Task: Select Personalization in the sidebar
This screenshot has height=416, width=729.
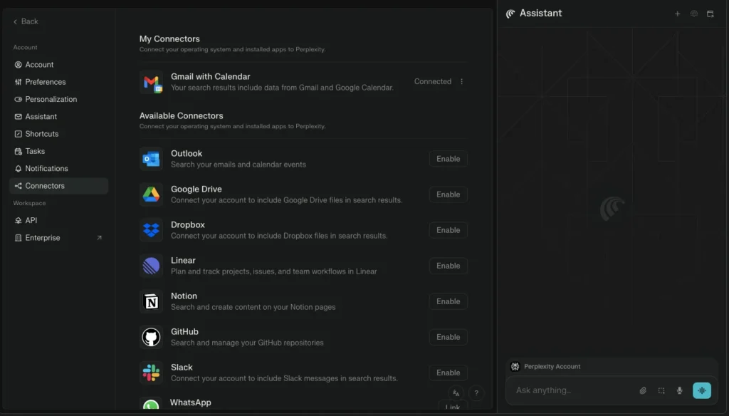Action: pyautogui.click(x=51, y=99)
